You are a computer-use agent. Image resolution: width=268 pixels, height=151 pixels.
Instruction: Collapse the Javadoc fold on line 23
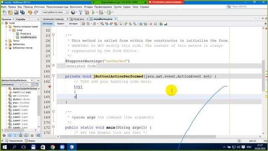point(53,34)
